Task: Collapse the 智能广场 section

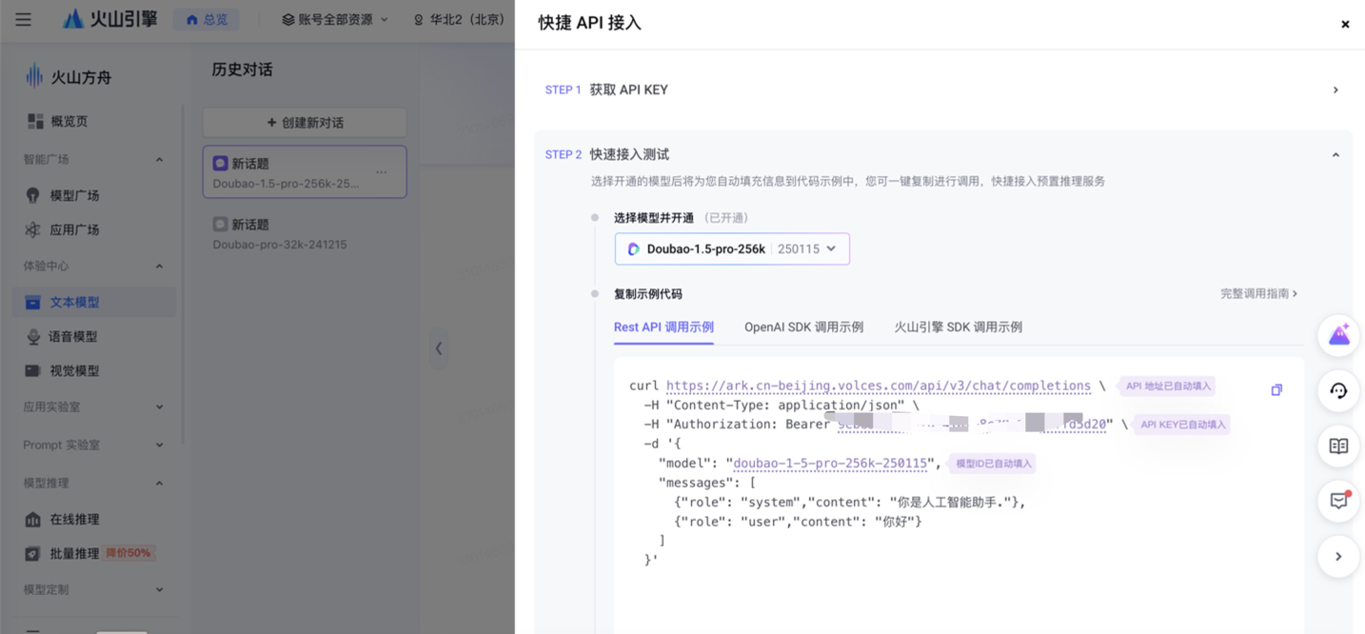Action: [x=159, y=159]
